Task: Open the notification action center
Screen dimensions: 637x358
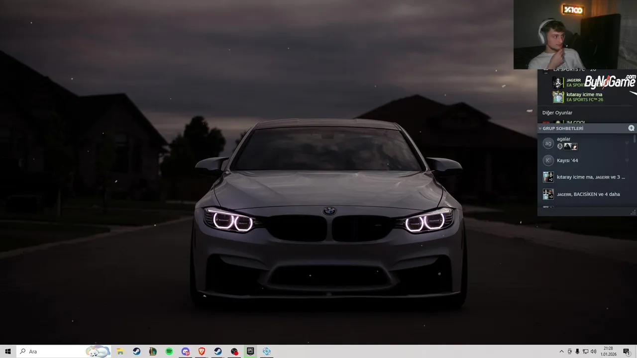Action: (x=626, y=352)
